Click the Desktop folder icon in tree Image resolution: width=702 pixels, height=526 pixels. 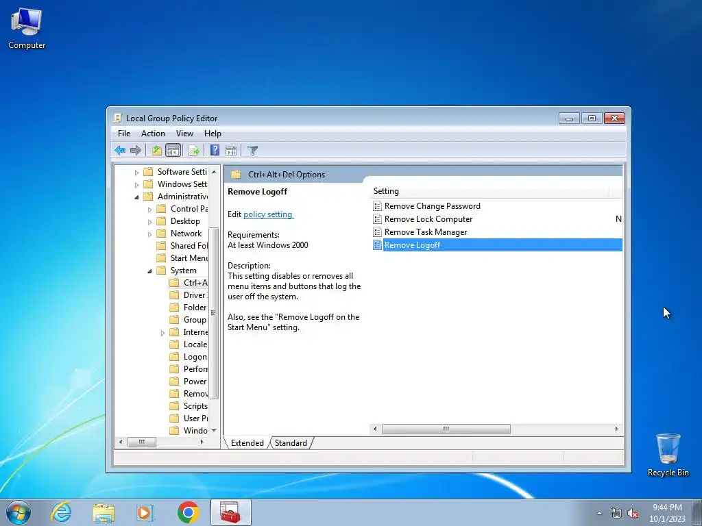(x=161, y=221)
